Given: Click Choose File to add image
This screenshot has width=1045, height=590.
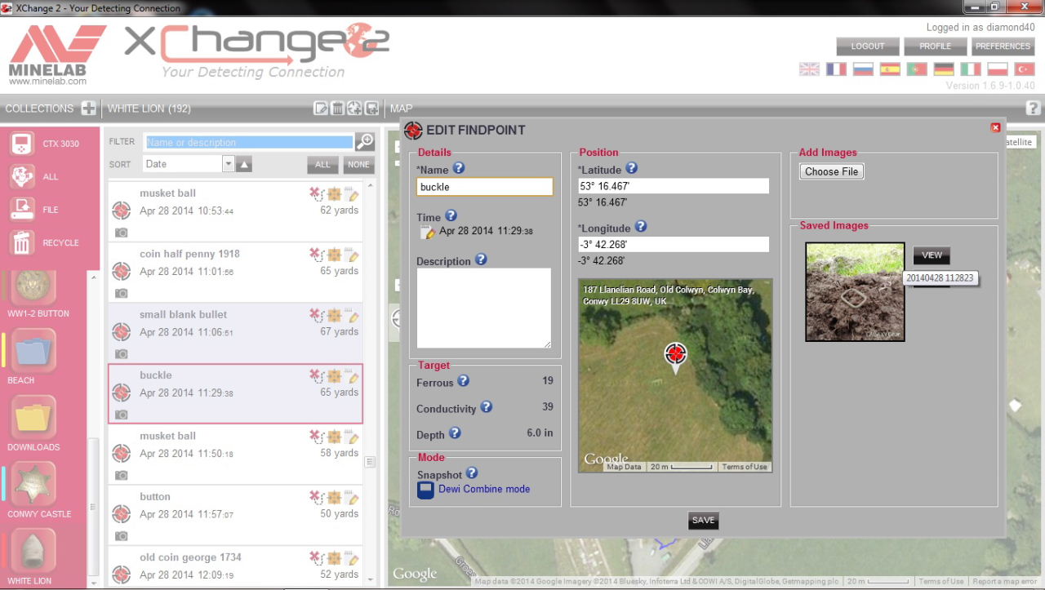Looking at the screenshot, I should click(831, 171).
